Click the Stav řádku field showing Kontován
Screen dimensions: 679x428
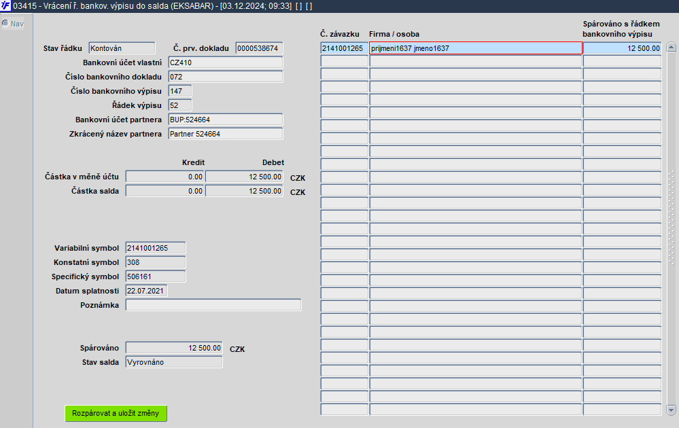click(x=122, y=48)
